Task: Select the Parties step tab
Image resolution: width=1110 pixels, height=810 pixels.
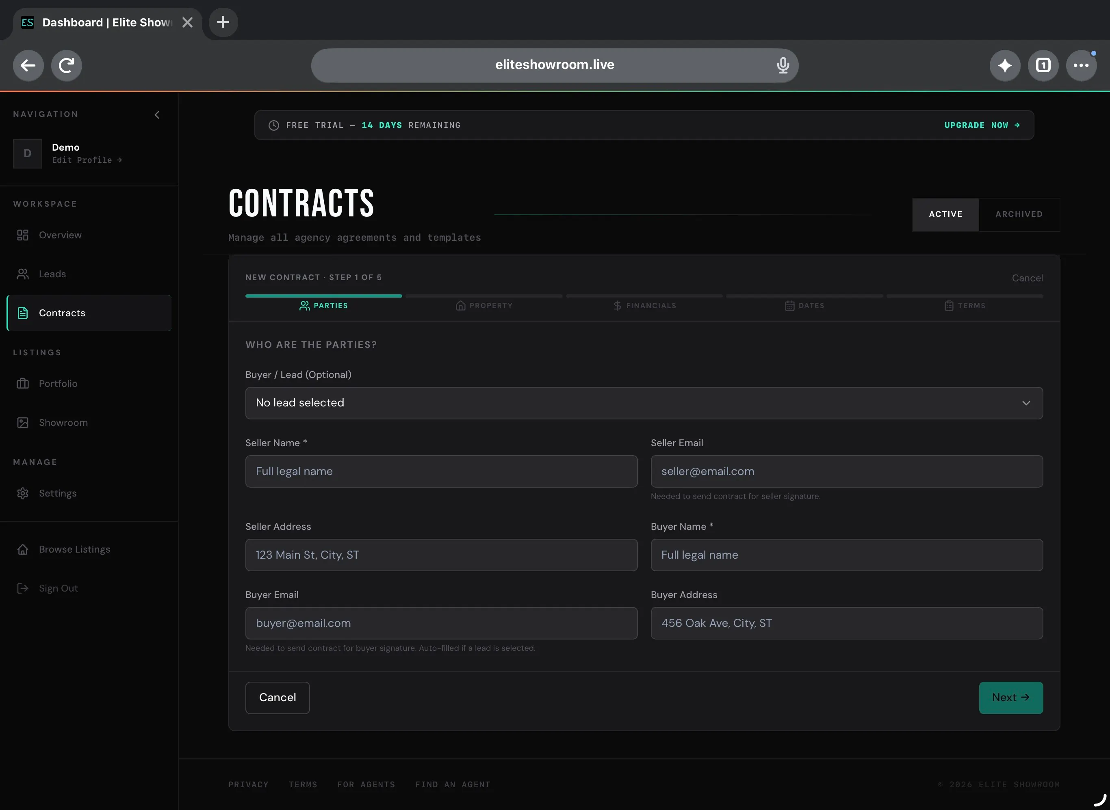Action: pyautogui.click(x=324, y=305)
